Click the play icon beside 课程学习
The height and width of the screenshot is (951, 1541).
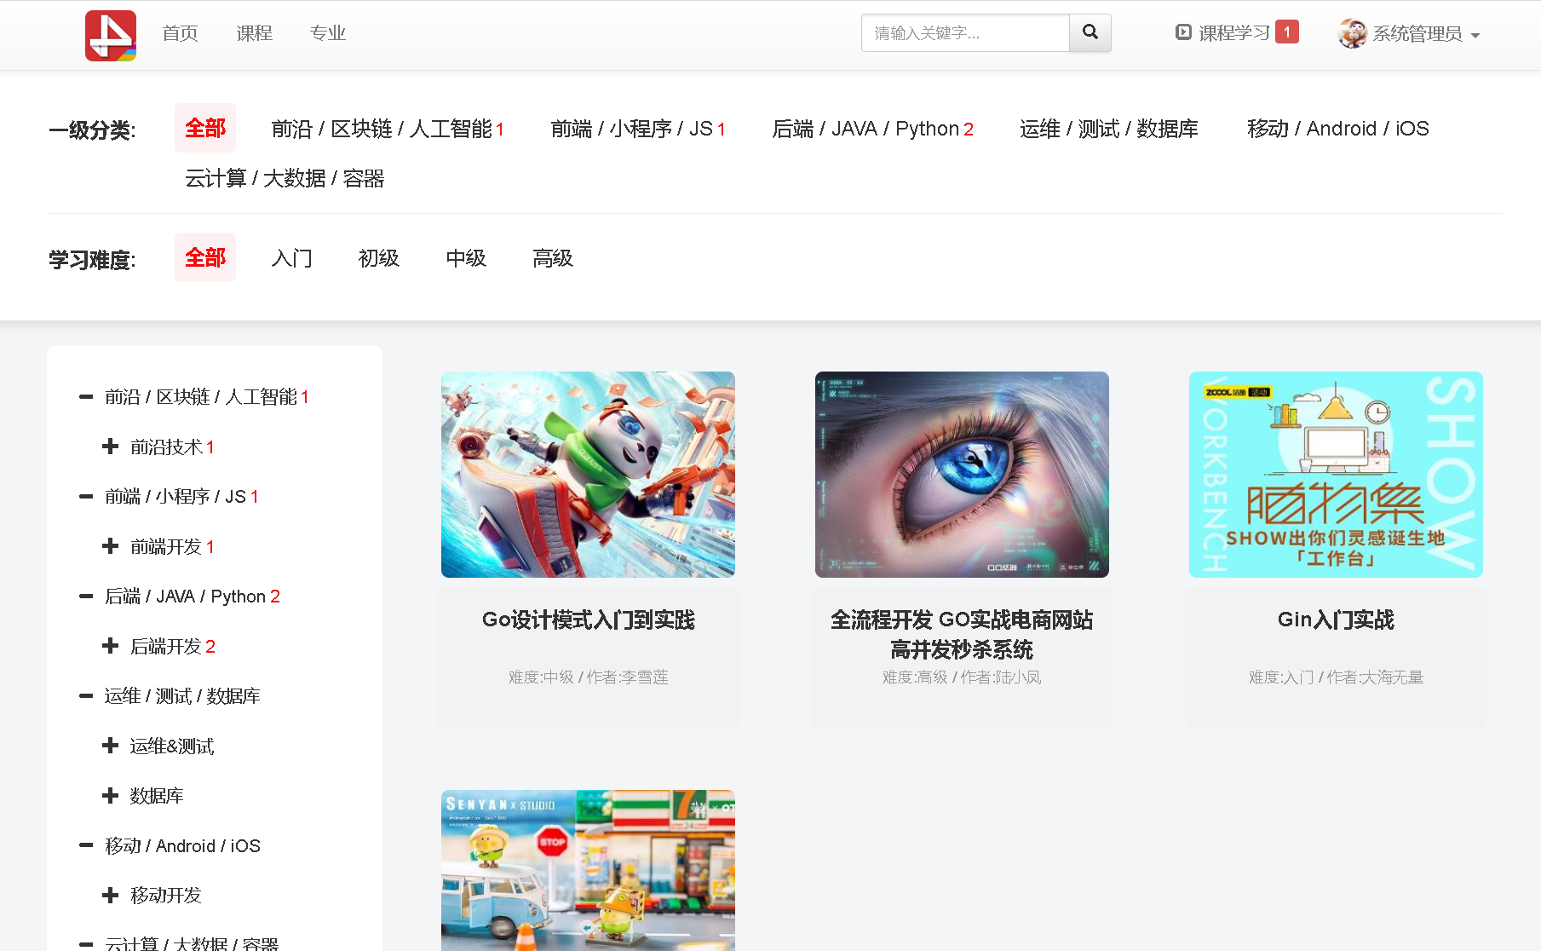point(1184,32)
